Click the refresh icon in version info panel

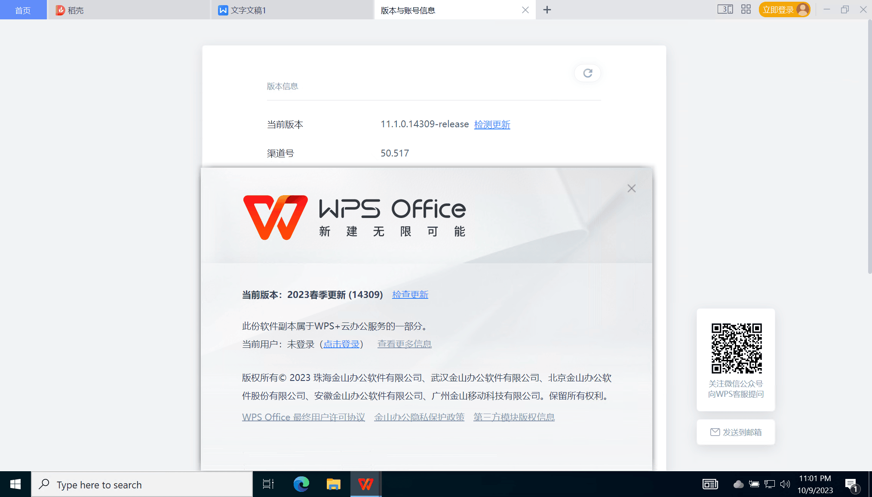(587, 73)
